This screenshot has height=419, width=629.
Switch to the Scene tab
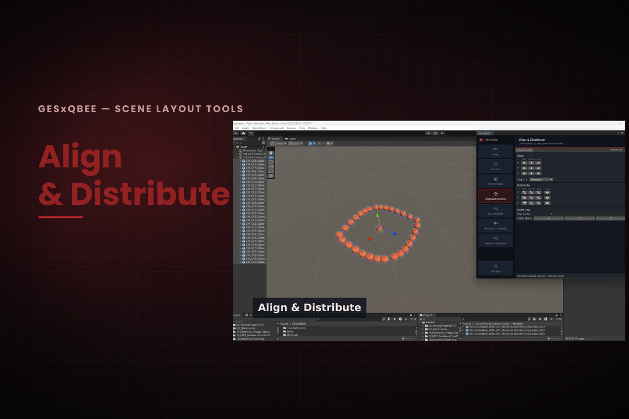[274, 139]
